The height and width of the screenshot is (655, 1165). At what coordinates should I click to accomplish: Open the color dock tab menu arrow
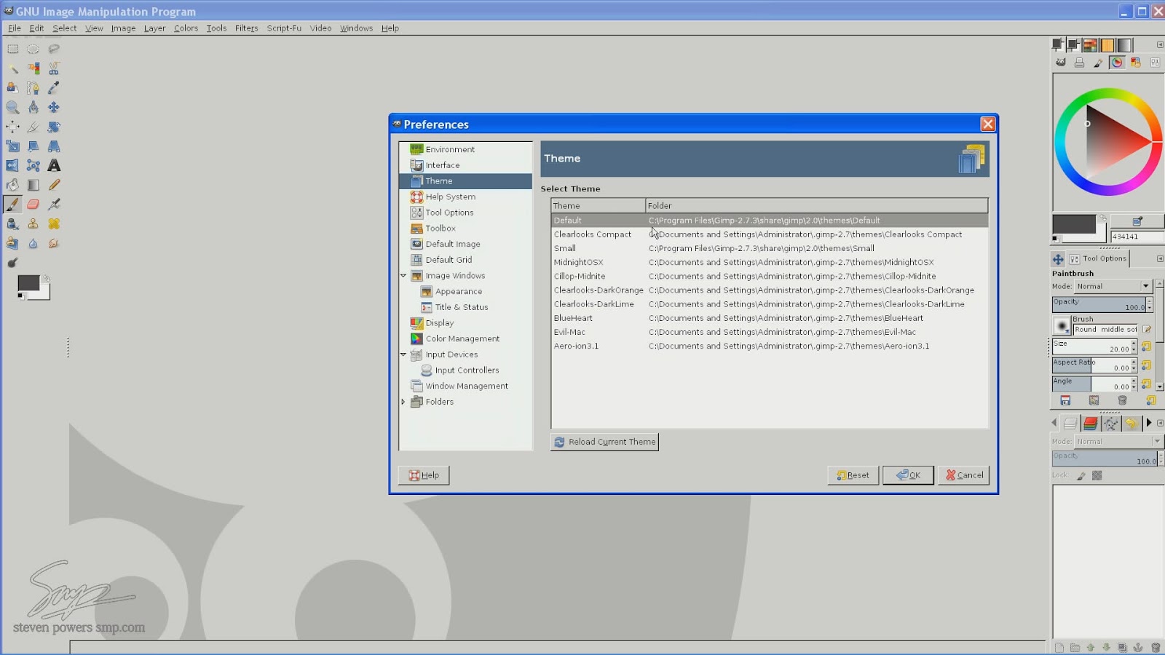pyautogui.click(x=1160, y=45)
